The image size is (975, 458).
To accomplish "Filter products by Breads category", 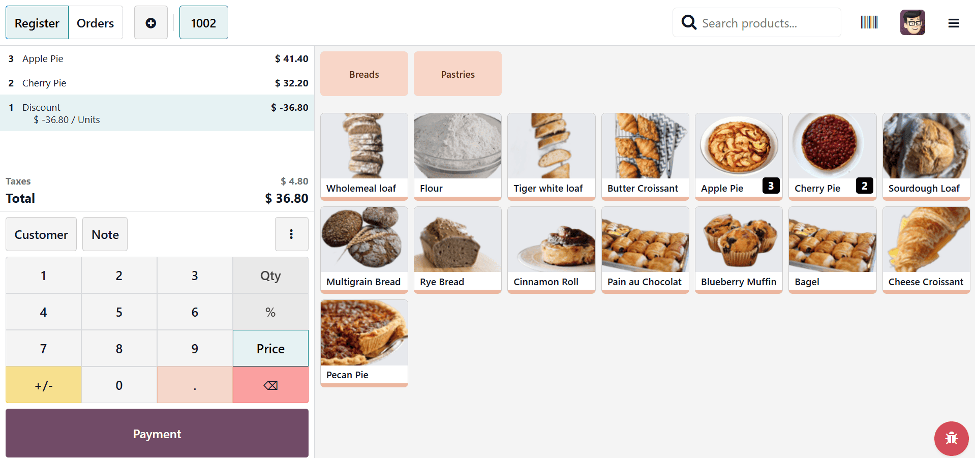I will tap(363, 74).
